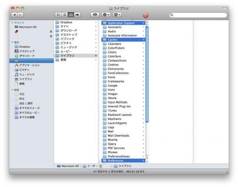Select the Mail Downloads folder
This screenshot has width=238, height=187.
pos(123,136)
